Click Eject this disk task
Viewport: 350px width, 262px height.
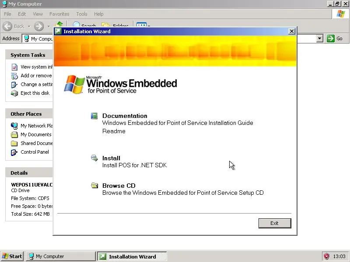coord(35,93)
